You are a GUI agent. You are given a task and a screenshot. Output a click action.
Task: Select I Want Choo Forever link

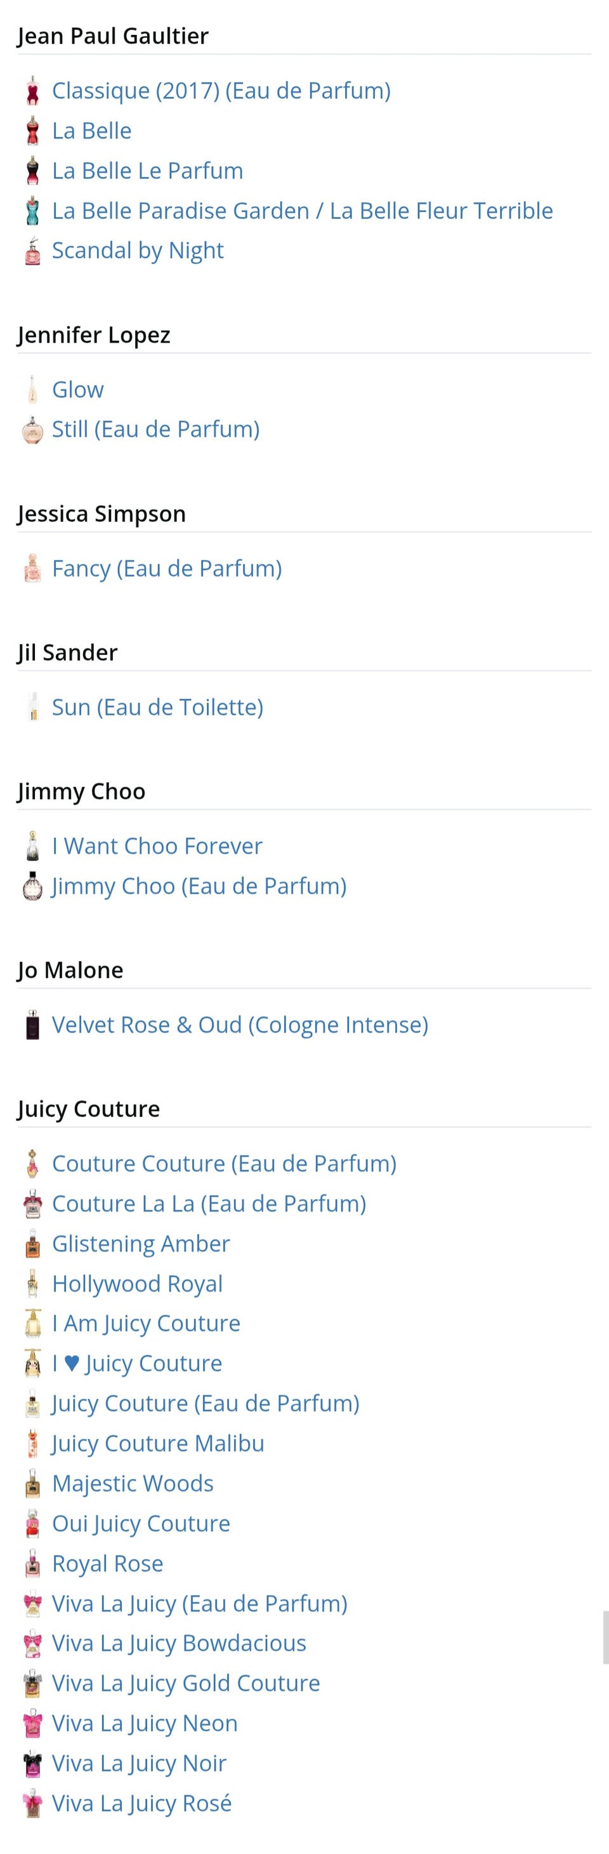(157, 847)
